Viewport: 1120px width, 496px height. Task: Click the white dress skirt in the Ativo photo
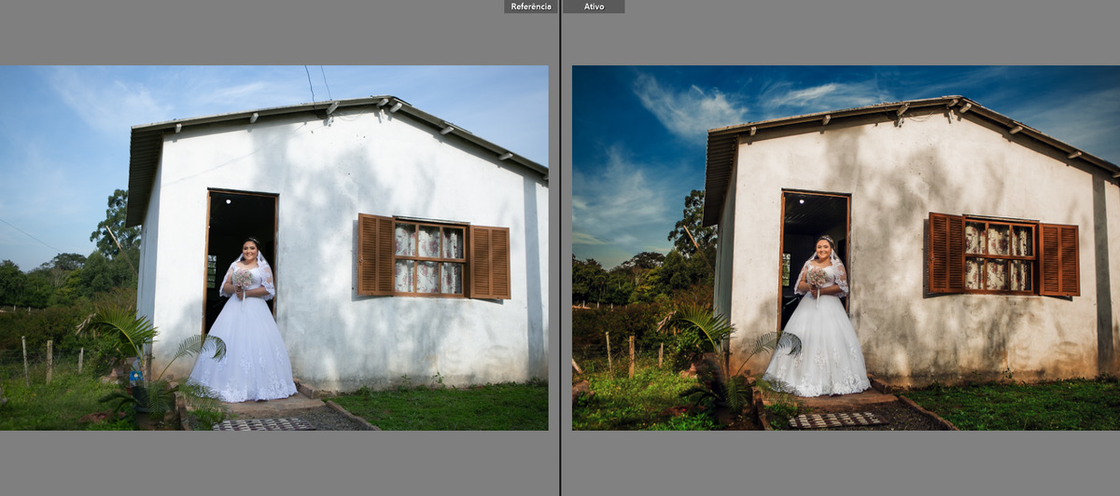[817, 354]
